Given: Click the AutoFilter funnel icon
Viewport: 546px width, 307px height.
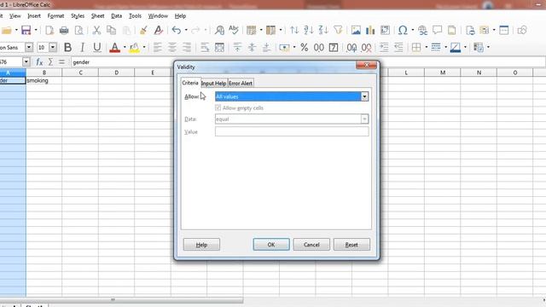Looking at the screenshot, I should coord(338,31).
